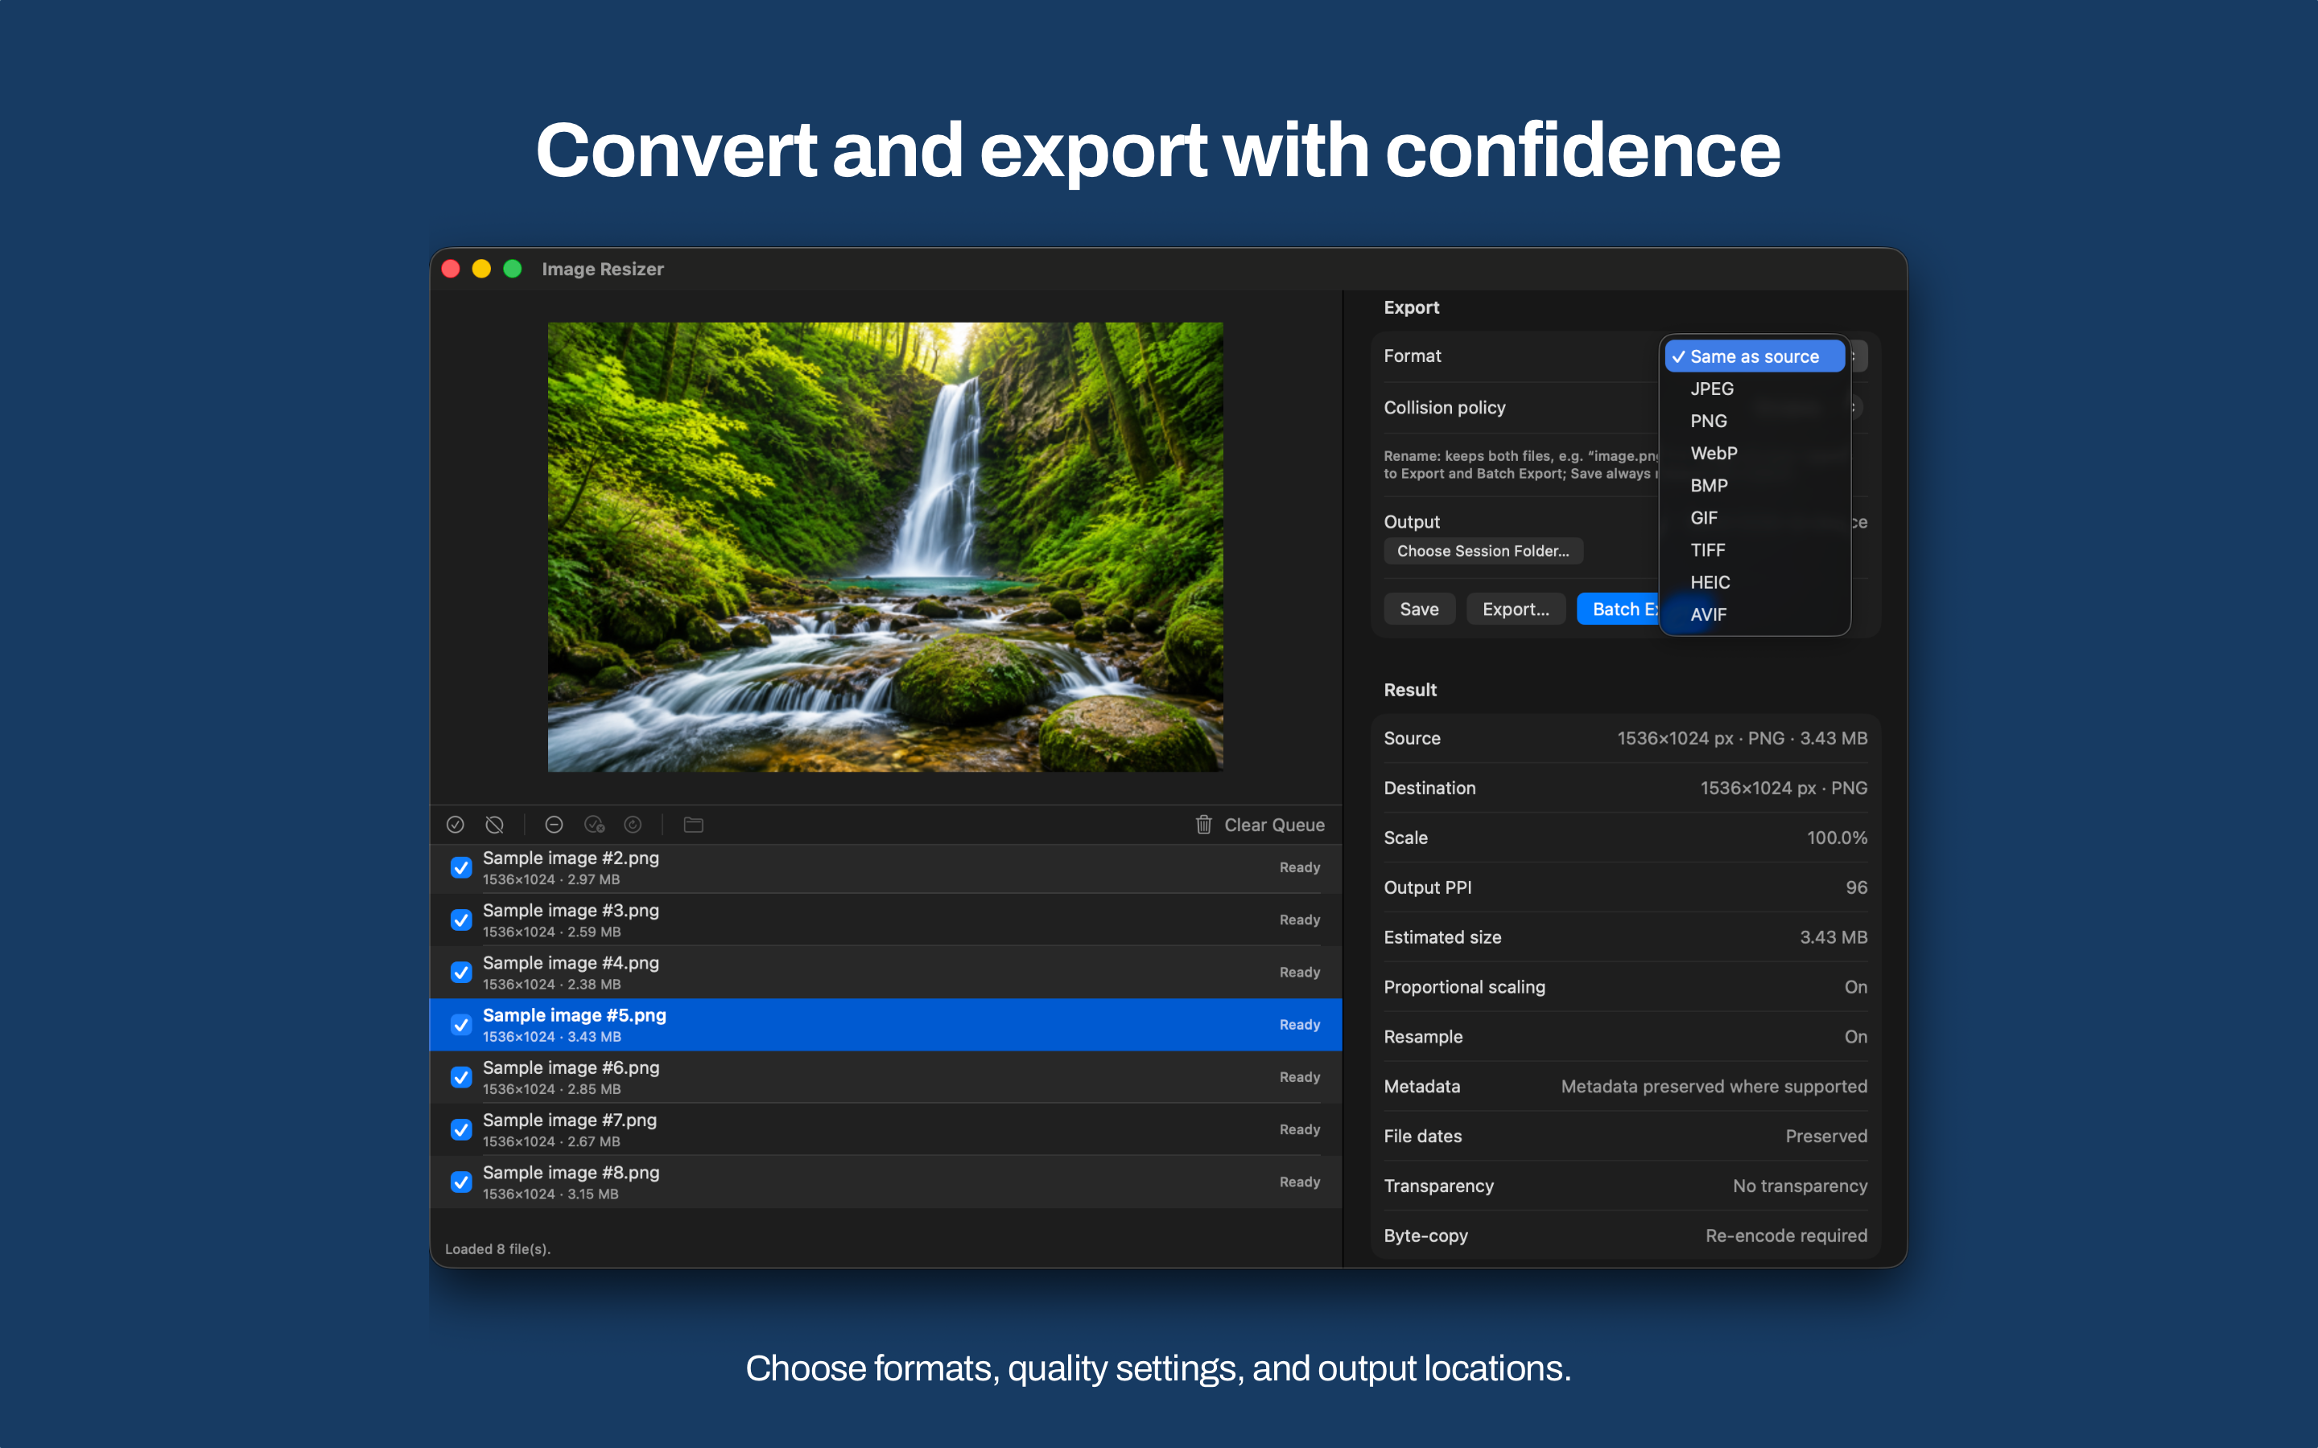
Task: Uncheck Sample image #5.png checkbox
Action: (460, 1025)
